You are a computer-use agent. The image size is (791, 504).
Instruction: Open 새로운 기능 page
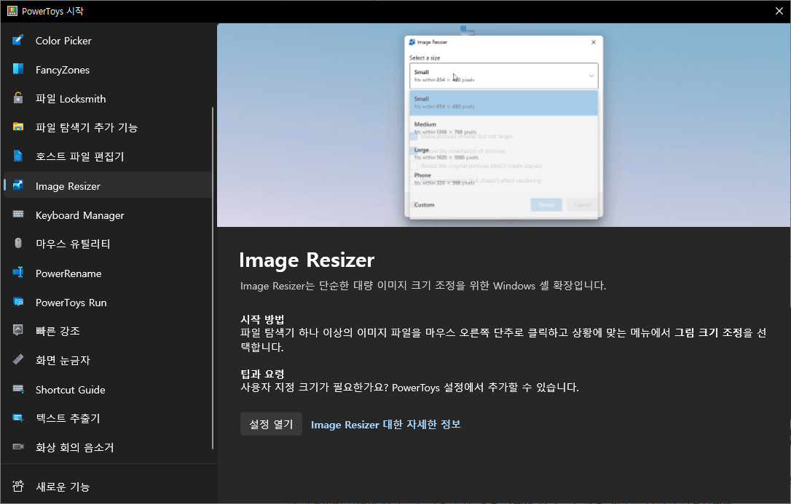108,487
